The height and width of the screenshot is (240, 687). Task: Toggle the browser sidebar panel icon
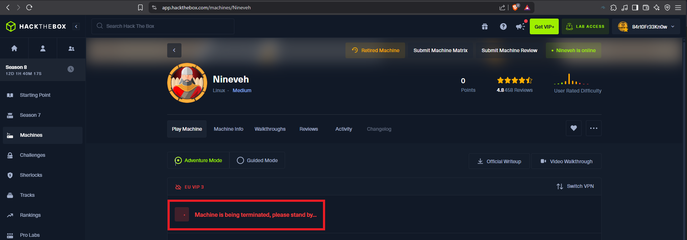point(635,7)
